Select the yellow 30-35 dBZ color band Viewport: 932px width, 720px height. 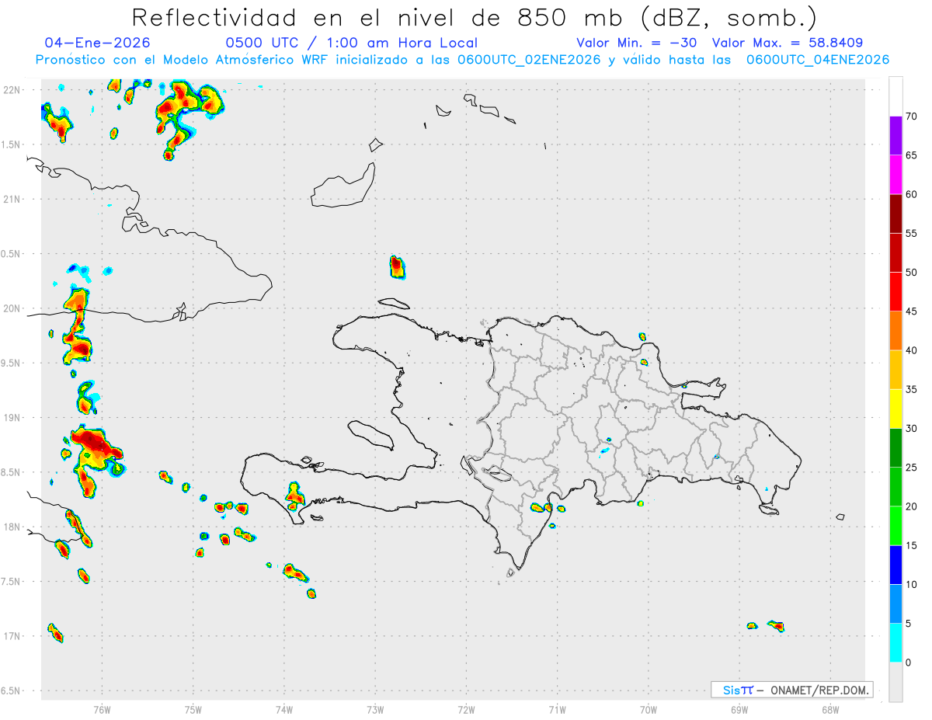(x=896, y=409)
